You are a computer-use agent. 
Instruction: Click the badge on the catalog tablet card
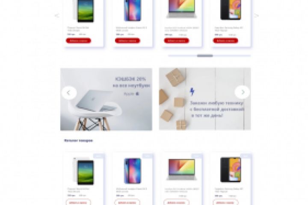[x=98, y=156]
